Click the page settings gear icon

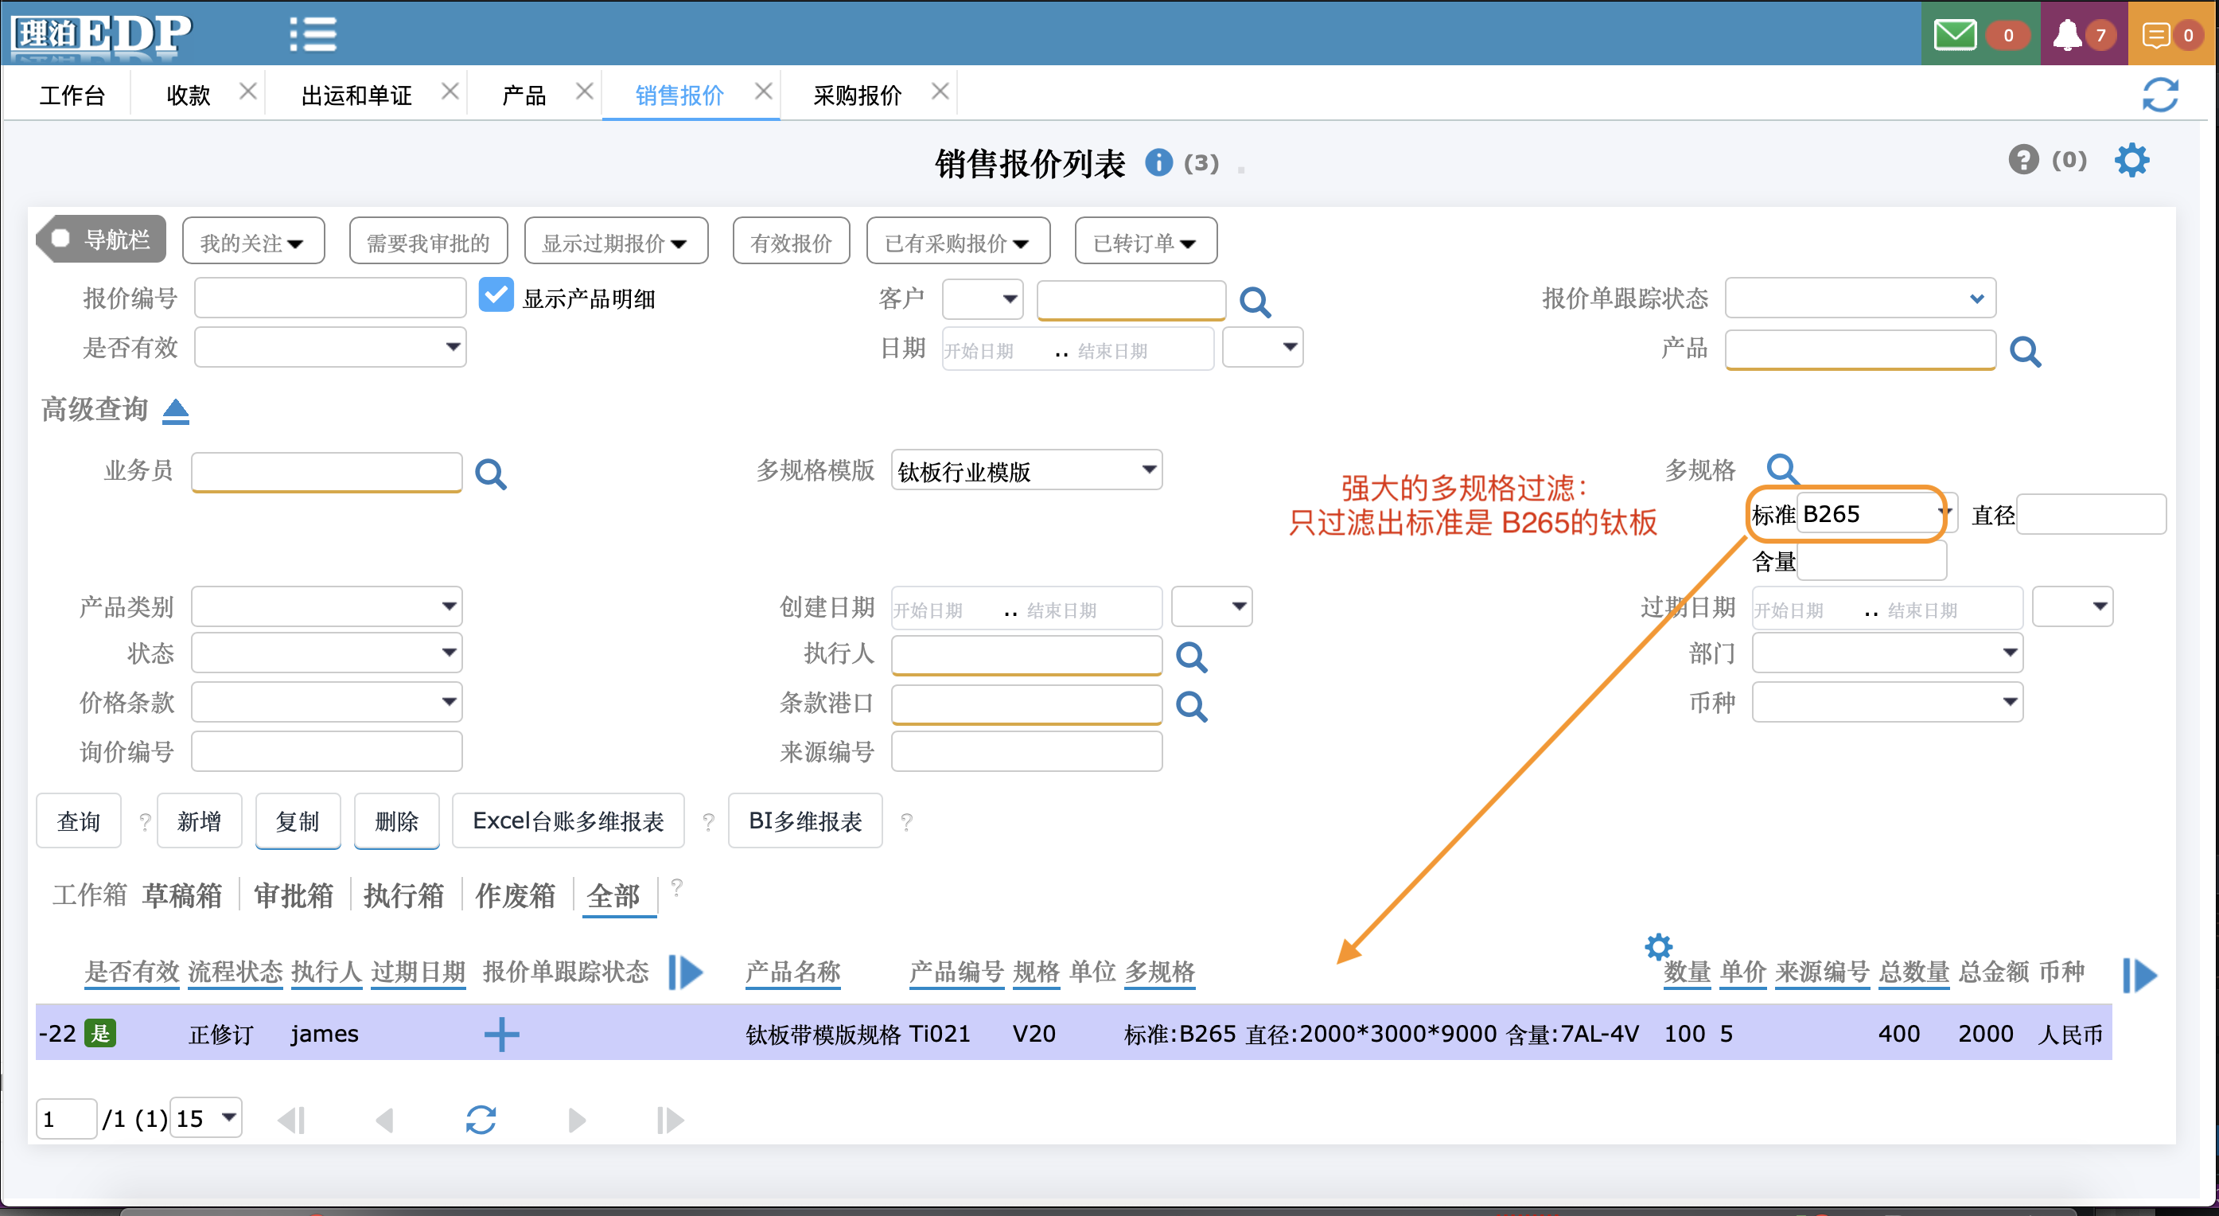coord(2131,160)
